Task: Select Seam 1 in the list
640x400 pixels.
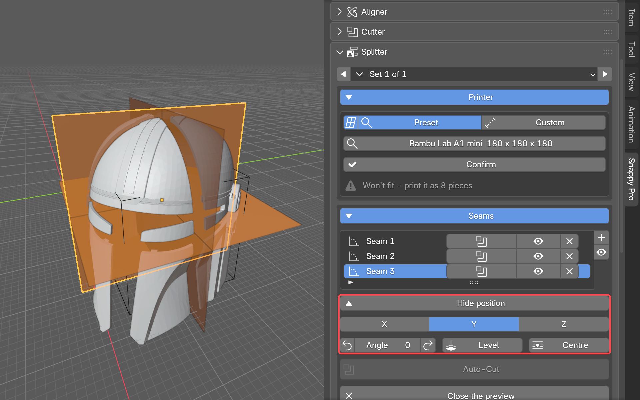Action: click(x=395, y=241)
